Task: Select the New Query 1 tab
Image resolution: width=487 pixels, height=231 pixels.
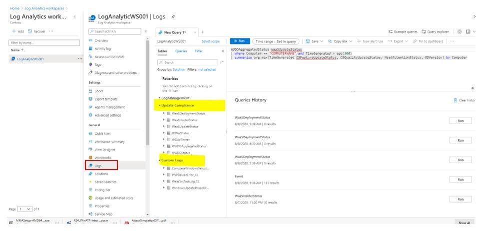Action: click(x=175, y=32)
